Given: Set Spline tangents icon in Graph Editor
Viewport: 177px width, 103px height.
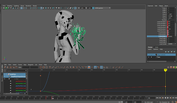Looking at the screenshot, I should [53, 67].
